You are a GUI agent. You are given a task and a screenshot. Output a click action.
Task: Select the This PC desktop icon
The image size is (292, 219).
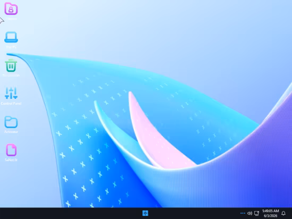click(x=11, y=37)
